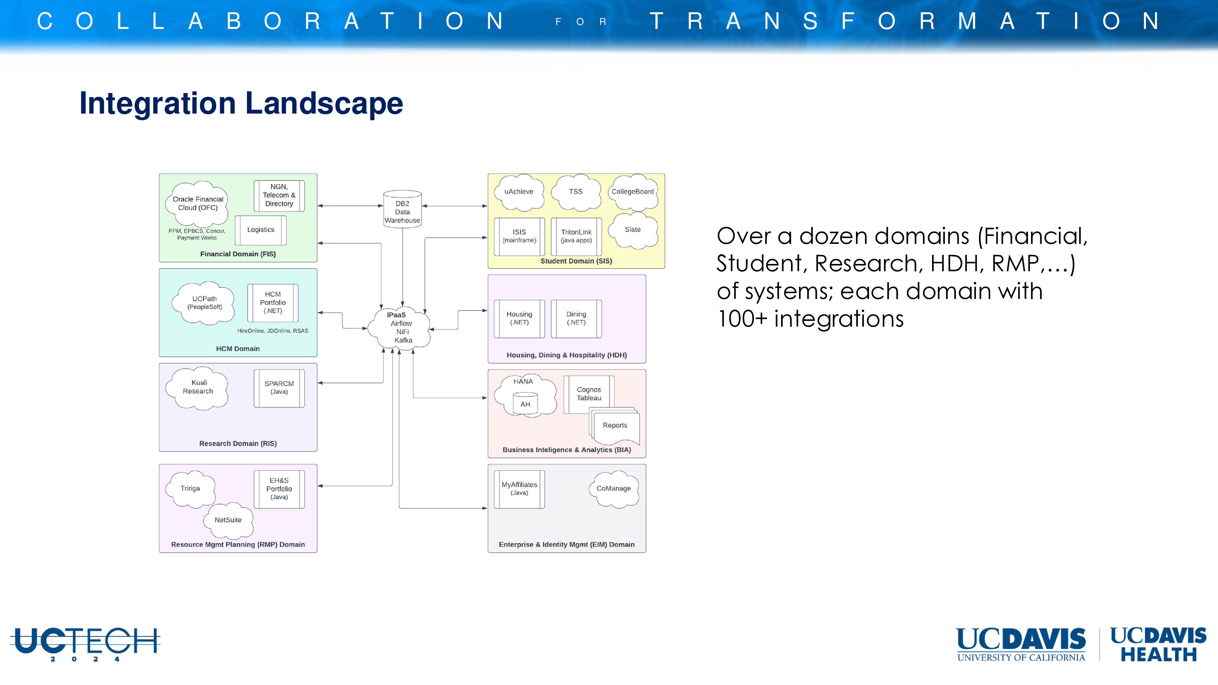Select the Tririga cloud shape
This screenshot has height=685, width=1218.
[x=191, y=489]
